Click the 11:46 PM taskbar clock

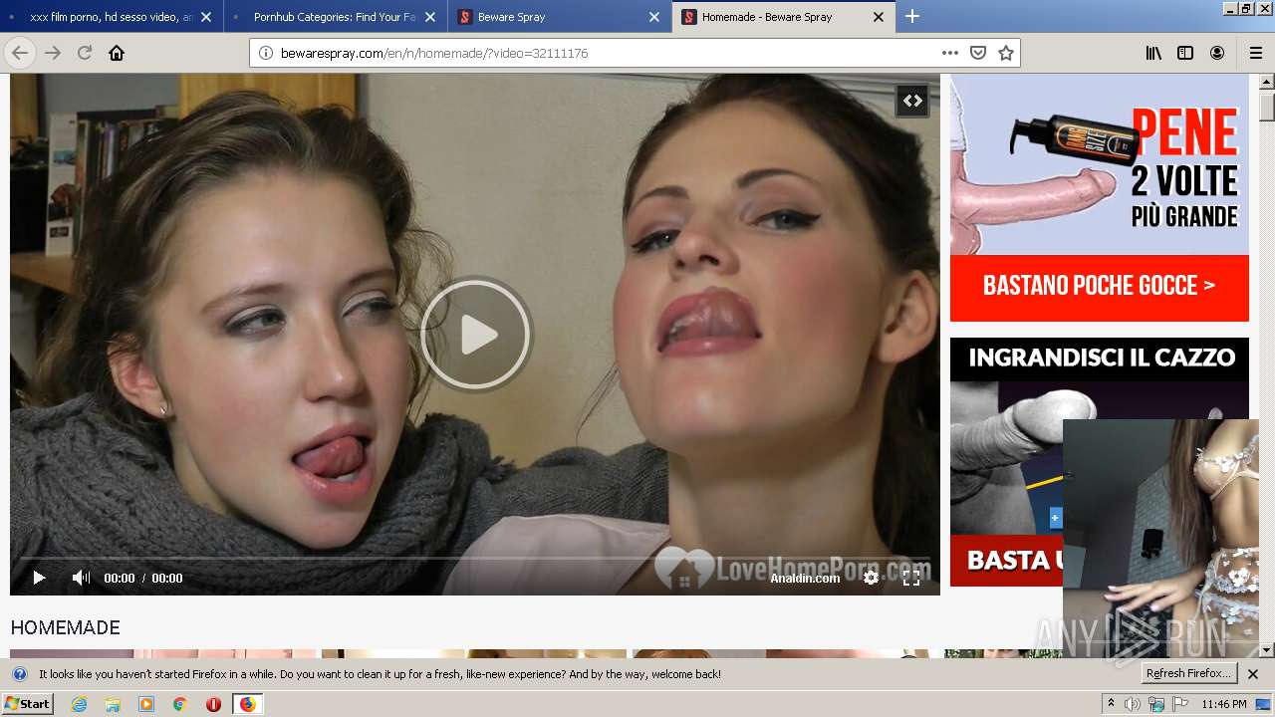pyautogui.click(x=1223, y=704)
